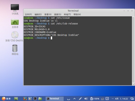Launch Firefox from the taskbar
Viewport: 135px width, 101px height.
pyautogui.click(x=25, y=98)
